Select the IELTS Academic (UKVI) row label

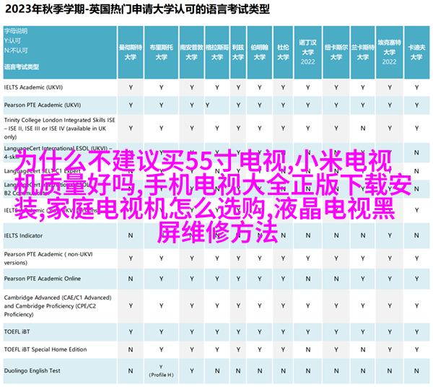point(33,87)
